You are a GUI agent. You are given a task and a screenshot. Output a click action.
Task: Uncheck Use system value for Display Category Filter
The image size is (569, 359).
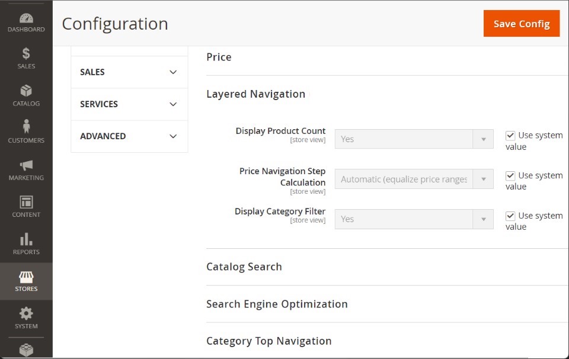[510, 216]
